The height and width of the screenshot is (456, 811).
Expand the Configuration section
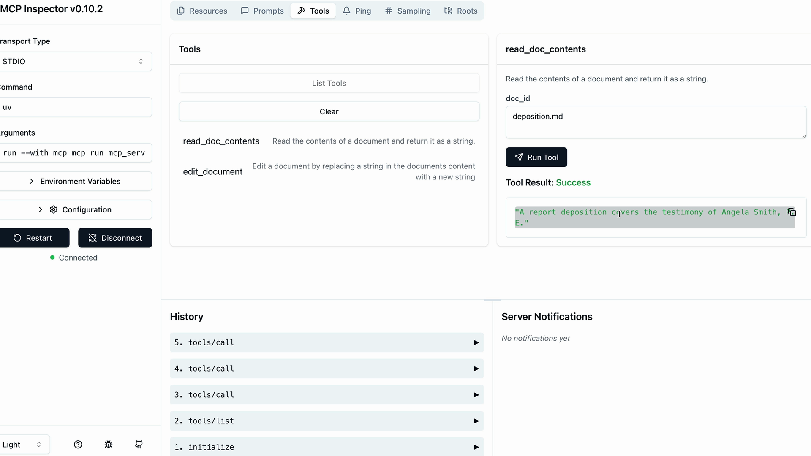point(75,209)
